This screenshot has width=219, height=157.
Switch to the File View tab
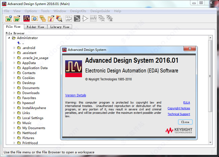[x=13, y=27]
